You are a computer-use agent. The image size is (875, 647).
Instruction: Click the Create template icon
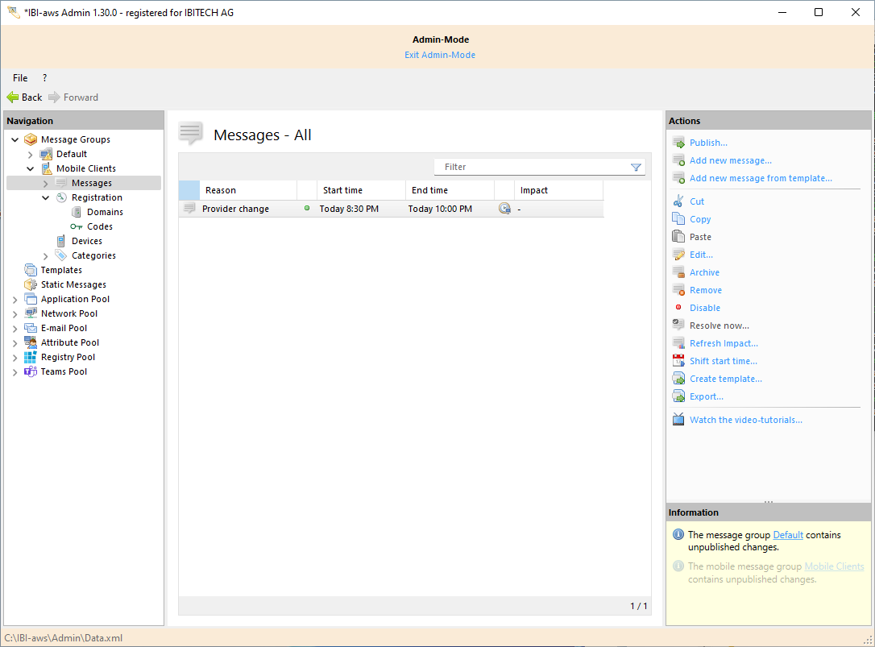tap(678, 378)
